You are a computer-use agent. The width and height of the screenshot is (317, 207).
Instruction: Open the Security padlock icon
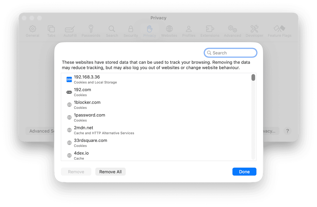coord(131,29)
